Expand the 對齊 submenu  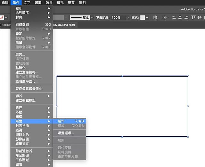[x=32, y=17]
